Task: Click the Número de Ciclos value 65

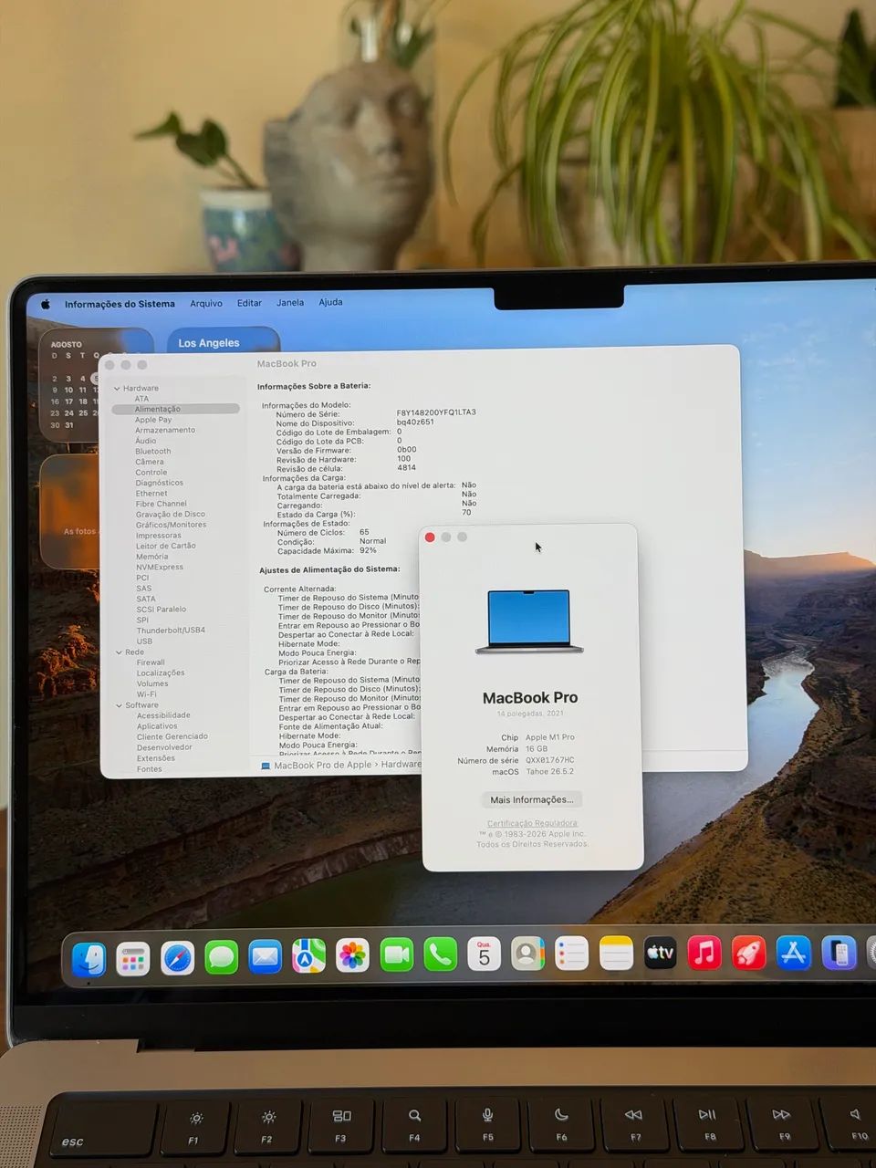Action: click(x=364, y=532)
